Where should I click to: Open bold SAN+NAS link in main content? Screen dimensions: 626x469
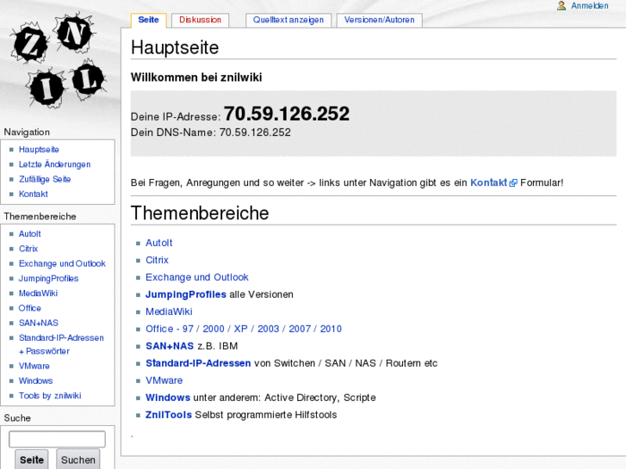[x=170, y=346]
